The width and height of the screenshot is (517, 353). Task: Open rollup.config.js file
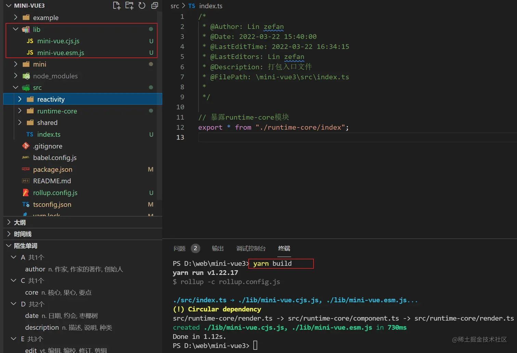pos(55,193)
